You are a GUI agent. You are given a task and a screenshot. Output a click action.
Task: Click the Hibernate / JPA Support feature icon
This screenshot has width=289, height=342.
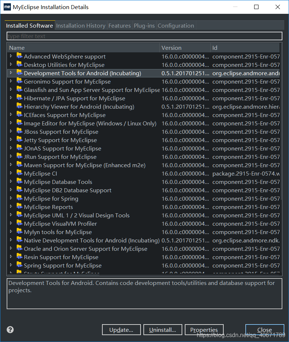tap(19, 98)
